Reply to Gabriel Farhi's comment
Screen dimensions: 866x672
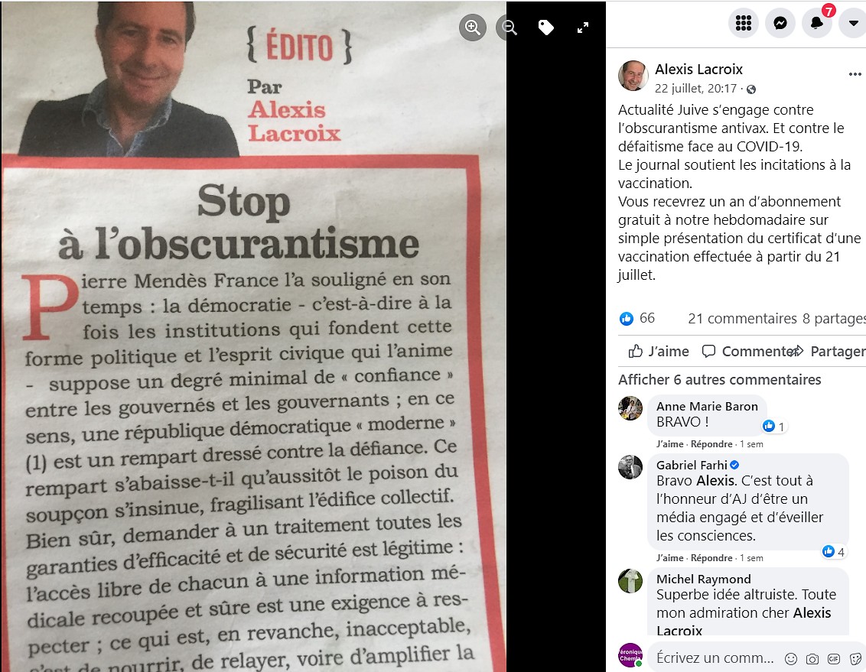[x=711, y=558]
